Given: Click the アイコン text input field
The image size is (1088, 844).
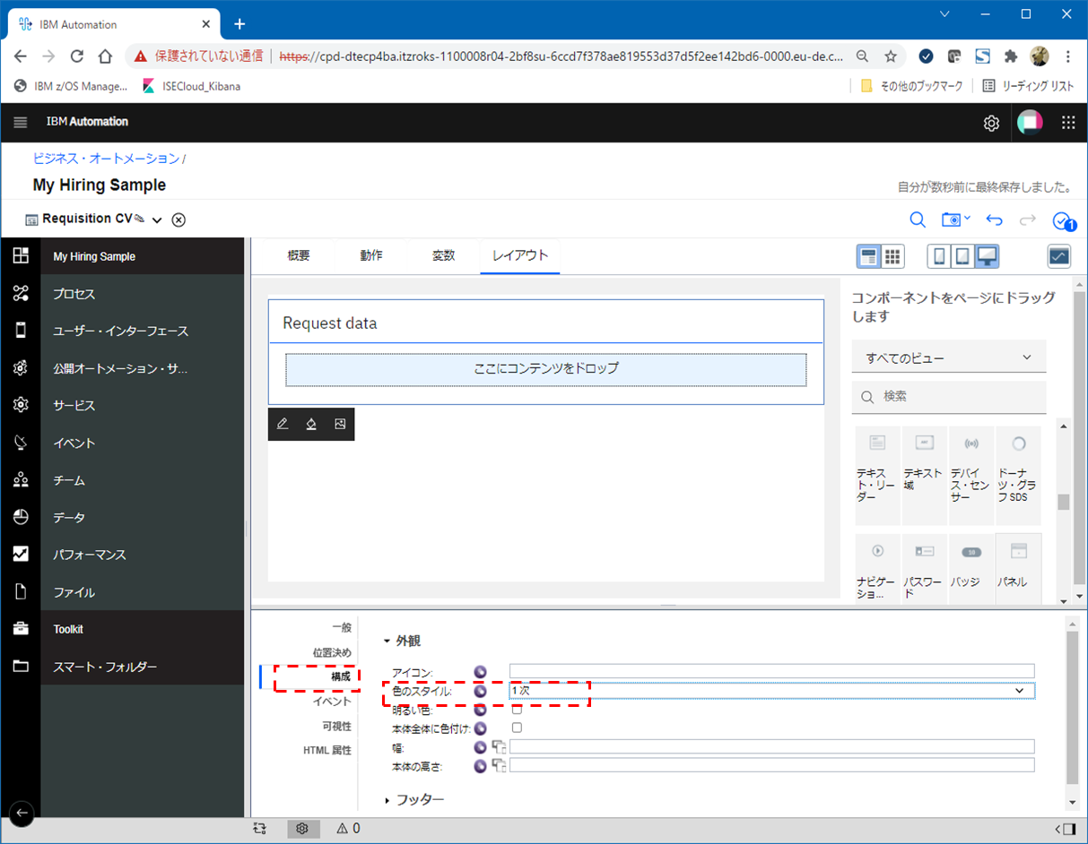Looking at the screenshot, I should click(772, 670).
